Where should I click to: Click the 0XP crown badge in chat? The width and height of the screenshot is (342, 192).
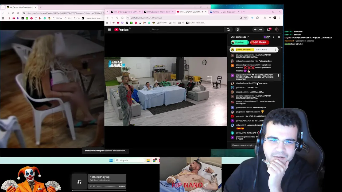[267, 37]
